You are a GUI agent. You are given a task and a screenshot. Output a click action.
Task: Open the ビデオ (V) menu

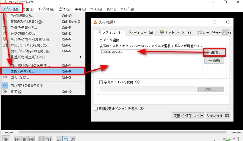tap(64, 9)
